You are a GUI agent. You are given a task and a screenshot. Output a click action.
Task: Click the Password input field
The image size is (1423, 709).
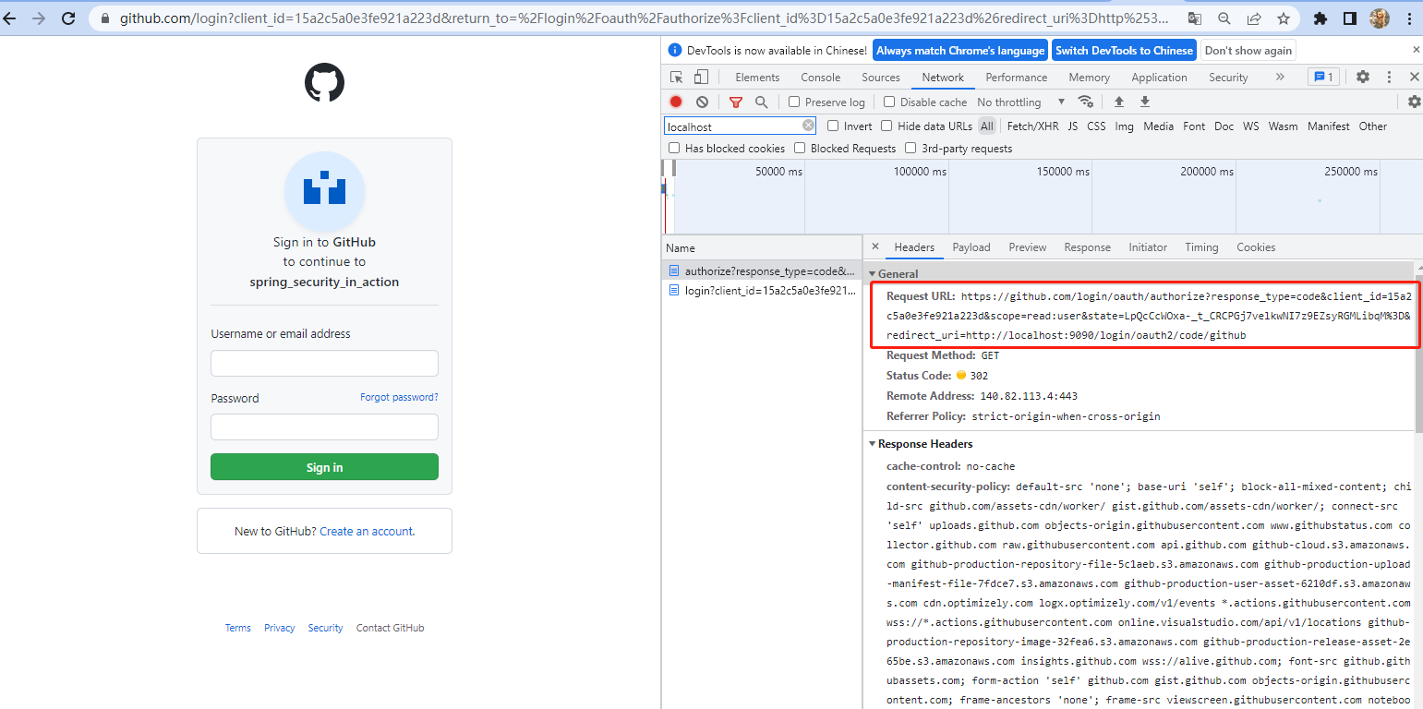pyautogui.click(x=324, y=427)
